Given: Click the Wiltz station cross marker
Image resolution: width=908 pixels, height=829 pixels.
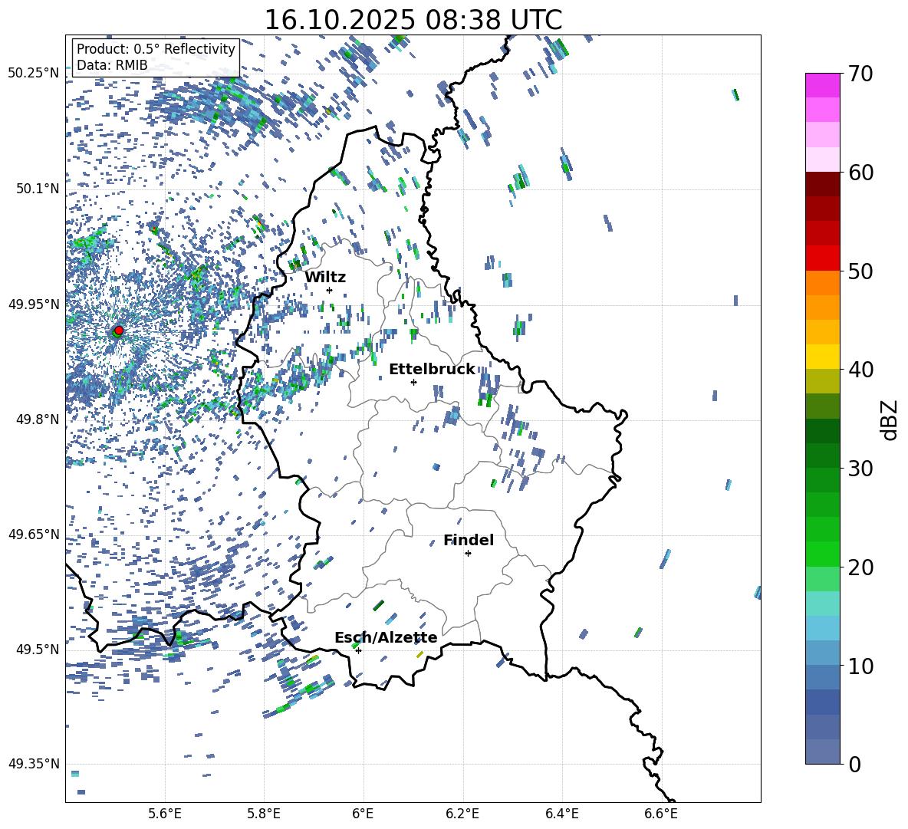Looking at the screenshot, I should [329, 290].
